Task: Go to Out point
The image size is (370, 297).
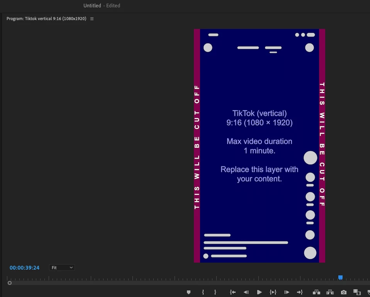Action: (x=300, y=292)
